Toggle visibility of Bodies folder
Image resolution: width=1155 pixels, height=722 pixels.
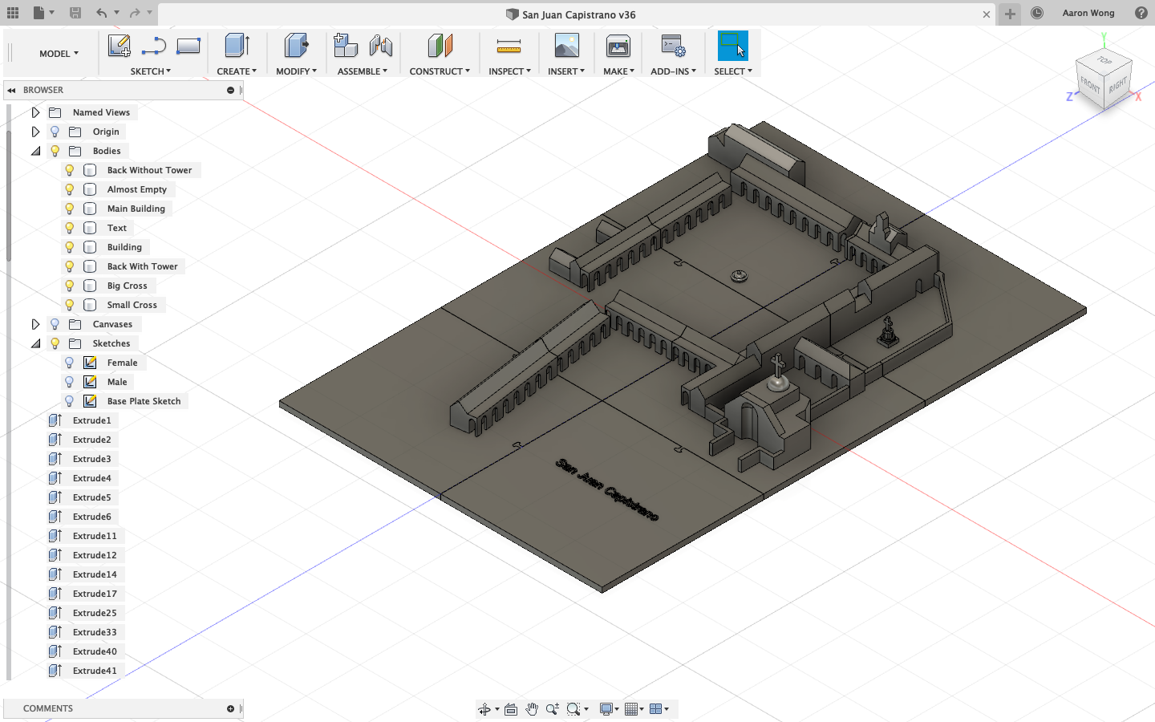coord(55,151)
